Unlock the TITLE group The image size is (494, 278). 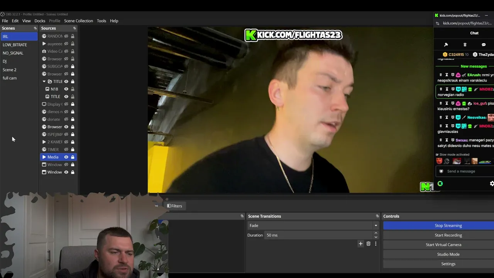tap(73, 81)
